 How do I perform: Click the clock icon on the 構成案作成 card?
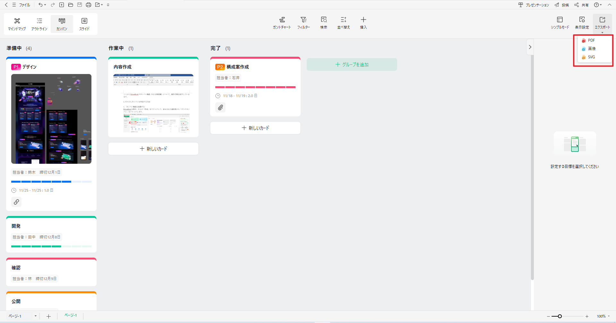tap(218, 96)
